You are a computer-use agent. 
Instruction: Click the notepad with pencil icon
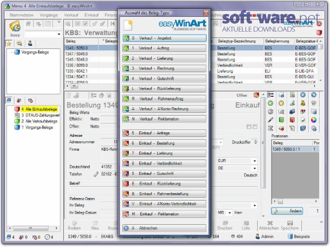tap(292, 128)
